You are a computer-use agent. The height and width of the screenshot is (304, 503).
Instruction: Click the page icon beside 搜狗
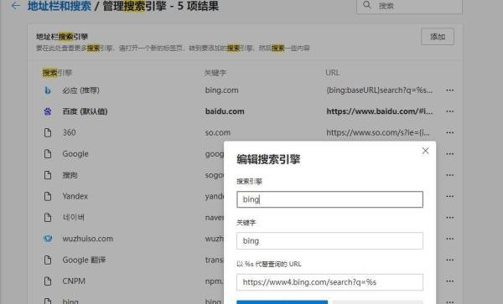click(48, 175)
